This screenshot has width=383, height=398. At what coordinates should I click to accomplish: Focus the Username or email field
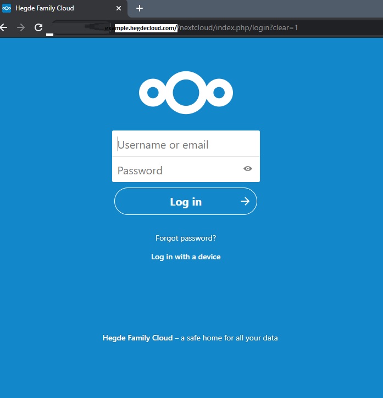pos(186,144)
